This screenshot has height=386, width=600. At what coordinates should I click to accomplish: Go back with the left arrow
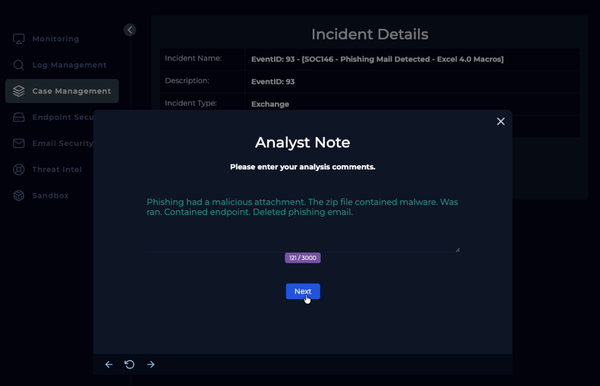(x=109, y=365)
